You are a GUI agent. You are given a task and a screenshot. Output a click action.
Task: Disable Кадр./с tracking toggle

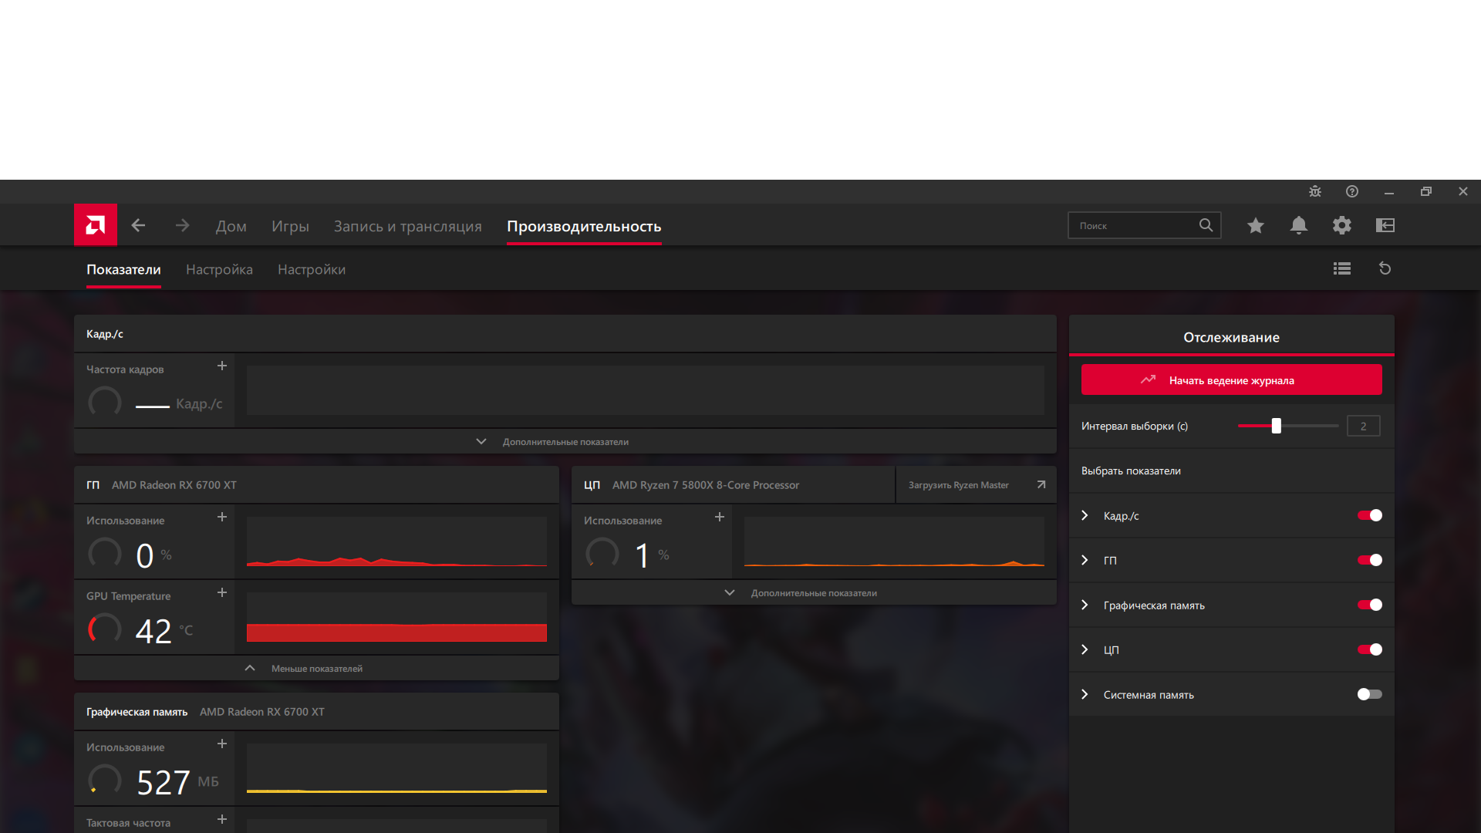tap(1370, 515)
